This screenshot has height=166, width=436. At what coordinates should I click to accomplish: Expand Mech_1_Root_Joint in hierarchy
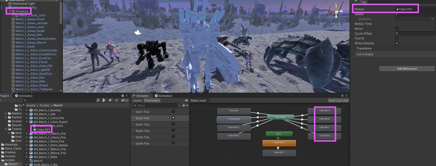point(13,15)
